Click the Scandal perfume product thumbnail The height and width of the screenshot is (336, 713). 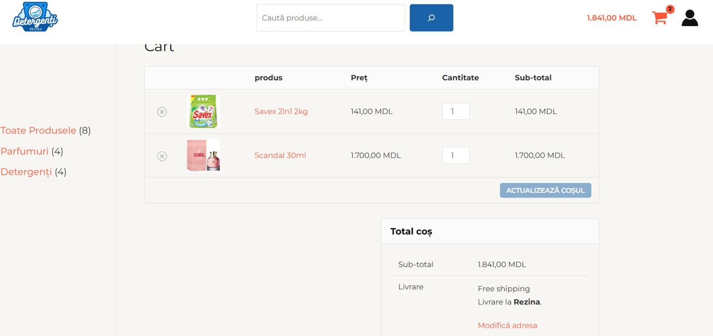203,155
